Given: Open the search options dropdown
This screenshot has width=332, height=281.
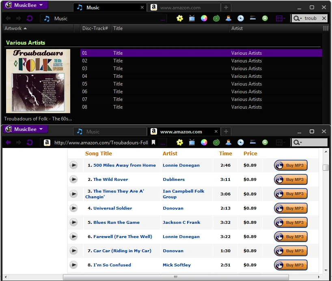Looking at the screenshot, I should click(299, 18).
